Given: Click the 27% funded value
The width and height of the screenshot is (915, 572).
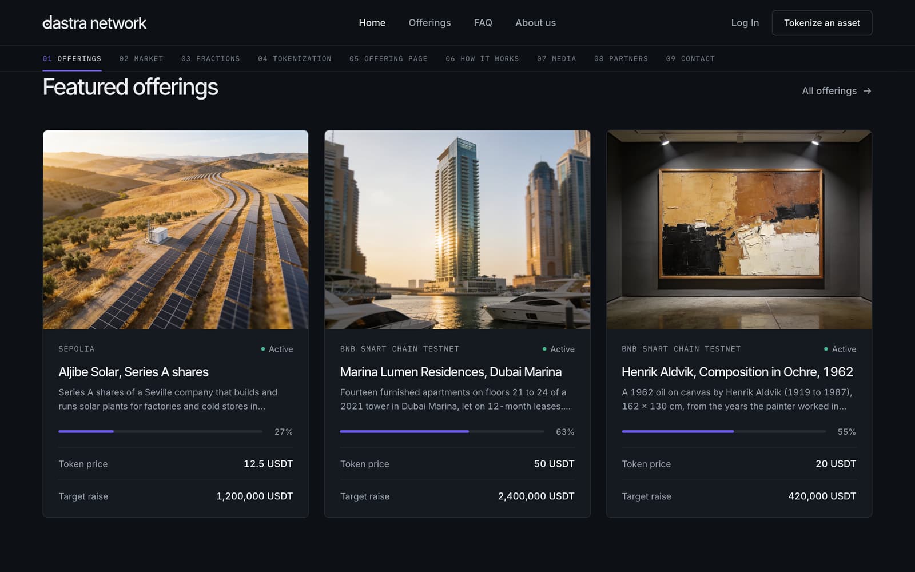Looking at the screenshot, I should (x=284, y=432).
